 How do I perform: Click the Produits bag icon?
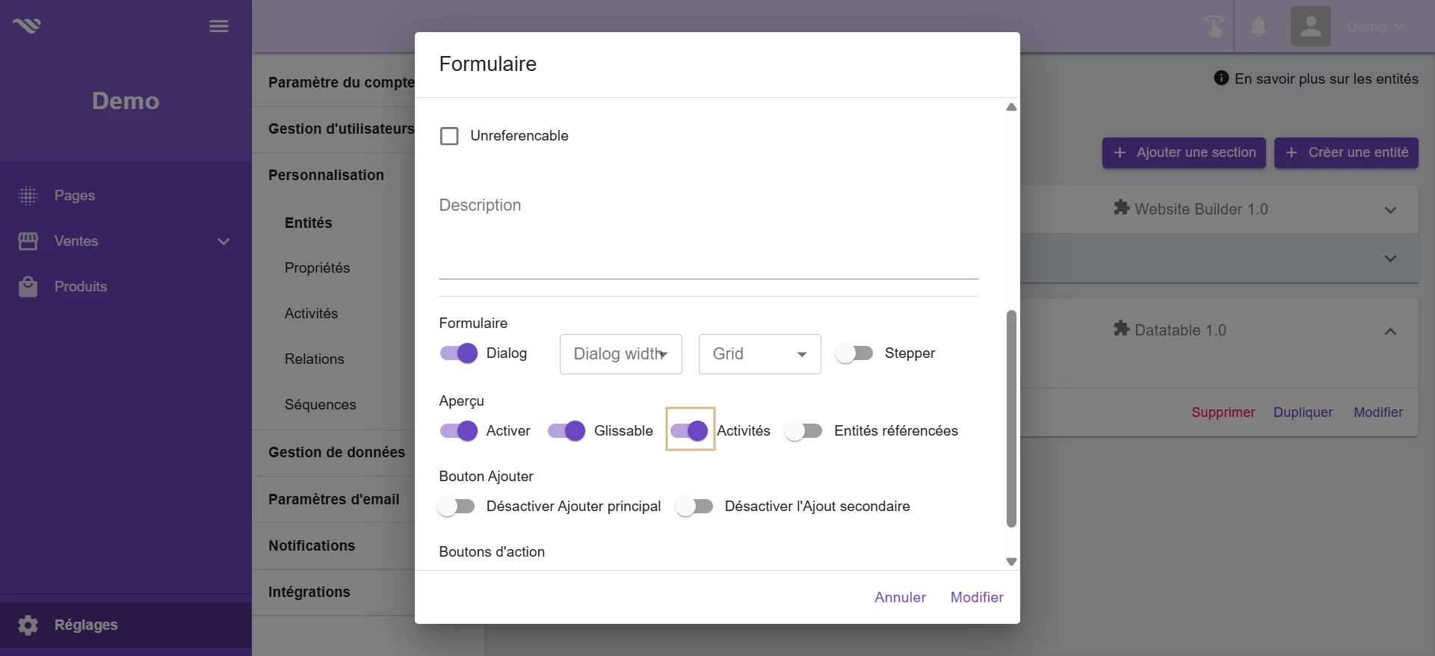tap(28, 287)
